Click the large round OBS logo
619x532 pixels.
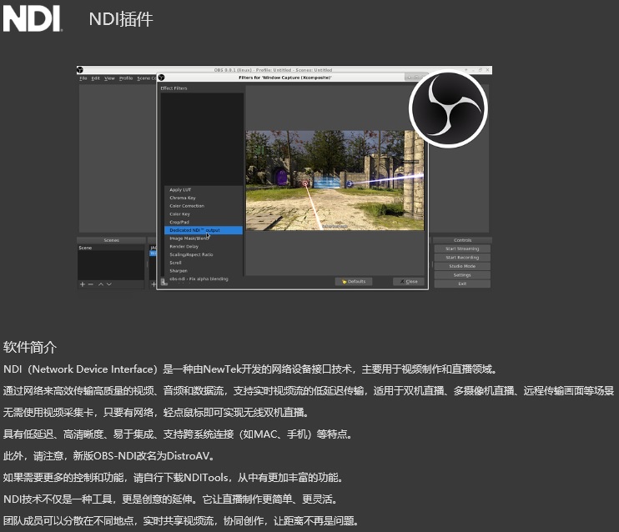448,108
